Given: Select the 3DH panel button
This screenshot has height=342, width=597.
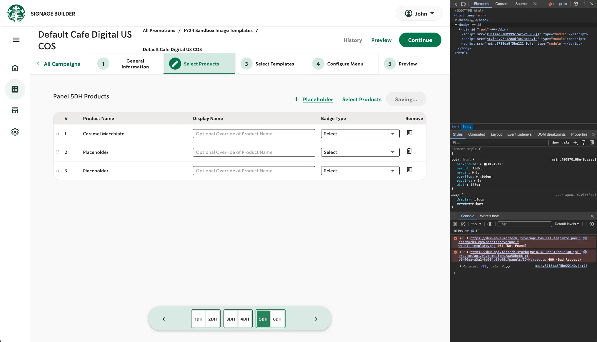Looking at the screenshot, I should pyautogui.click(x=231, y=319).
